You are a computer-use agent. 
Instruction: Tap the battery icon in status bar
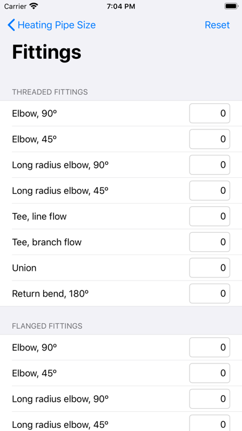[232, 6]
